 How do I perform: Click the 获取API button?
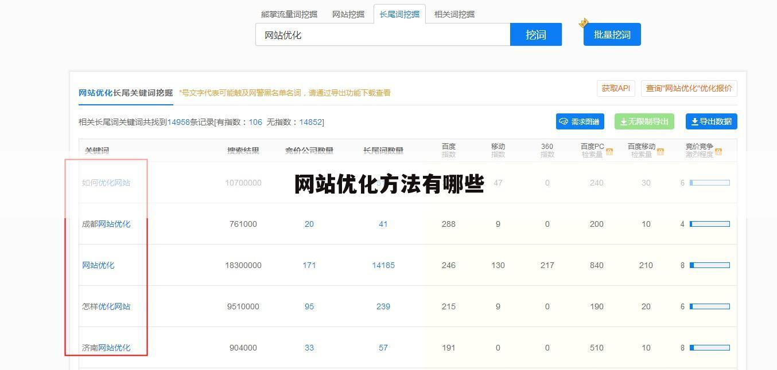(x=615, y=88)
